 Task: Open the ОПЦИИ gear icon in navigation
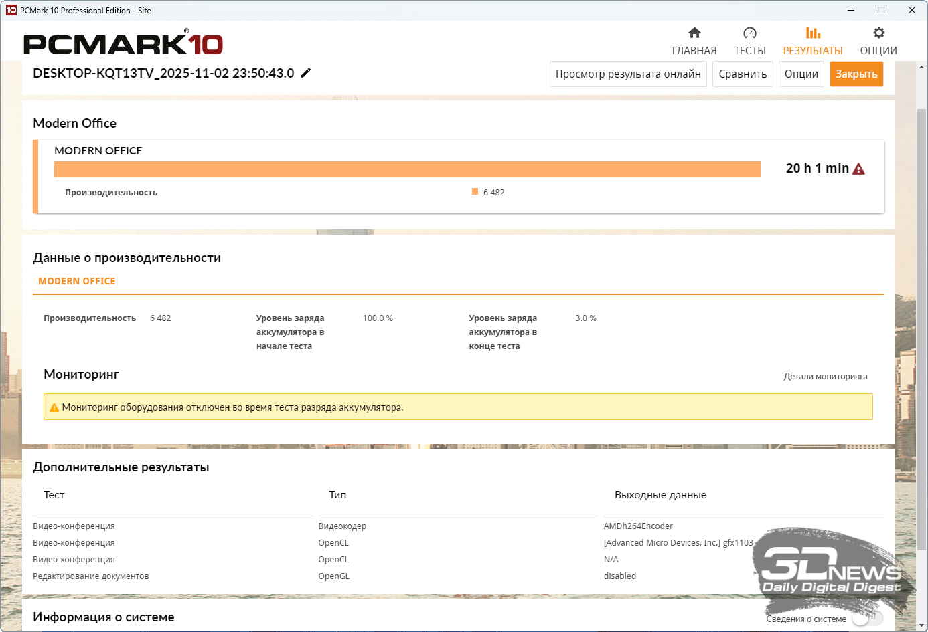pyautogui.click(x=878, y=33)
